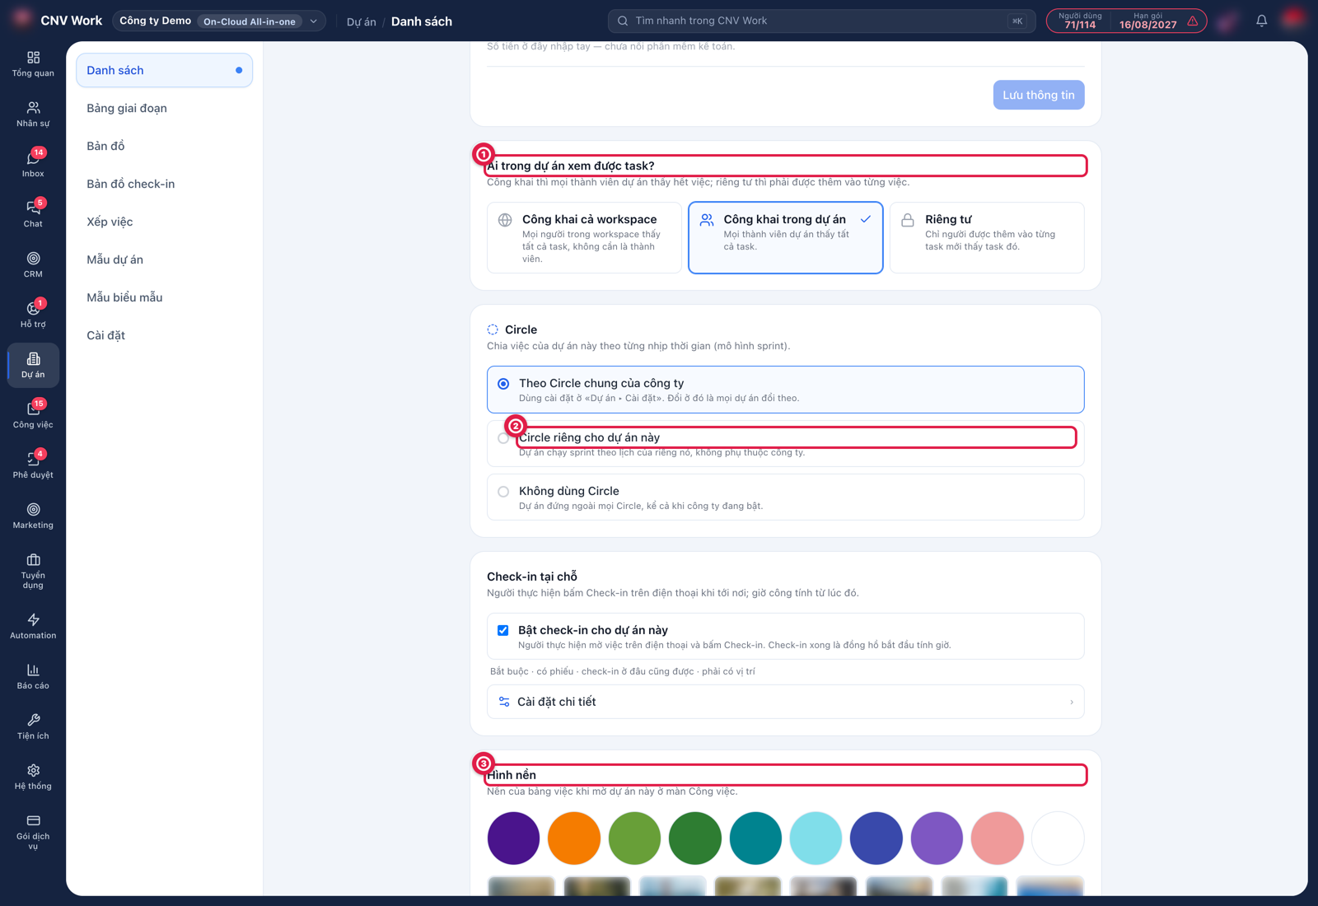Open Mẫu dự án menu item

coord(164,259)
